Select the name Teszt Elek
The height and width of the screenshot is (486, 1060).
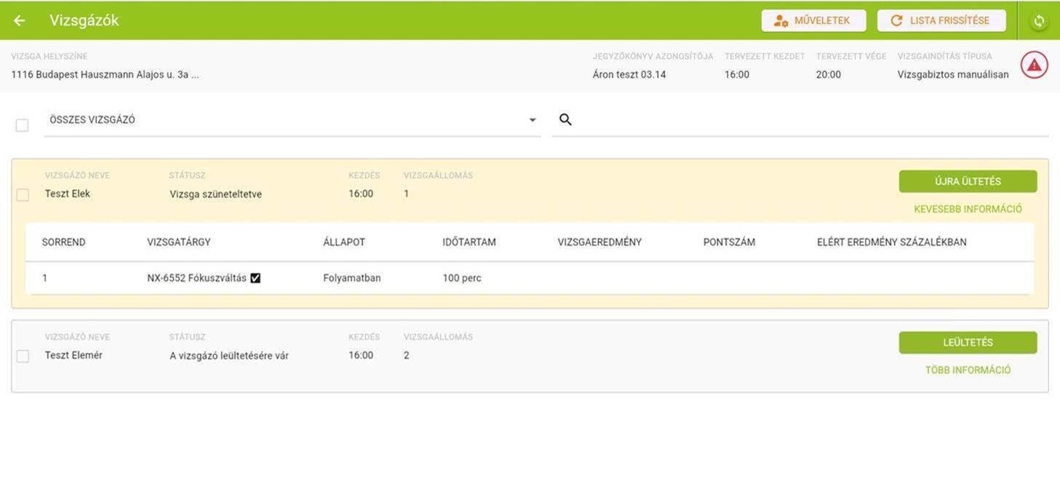pyautogui.click(x=68, y=194)
